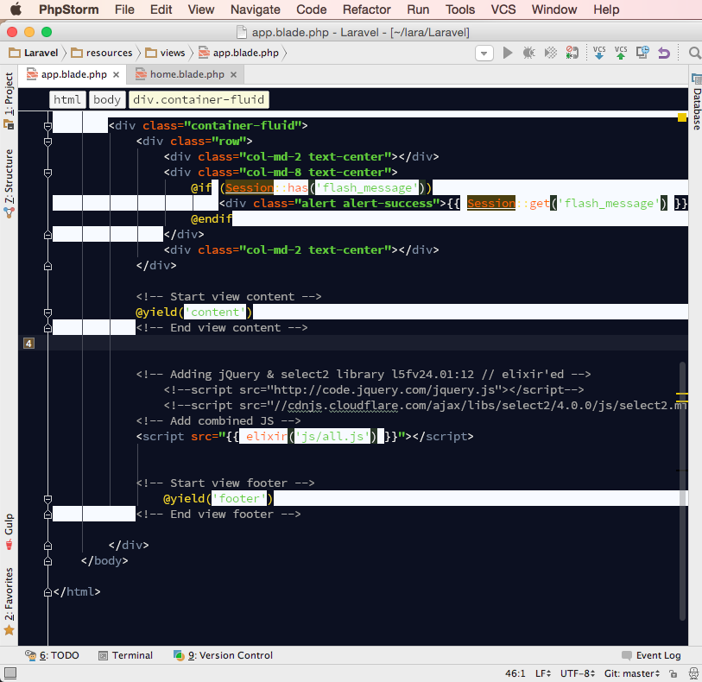Image resolution: width=702 pixels, height=682 pixels.
Task: Open the Refactor menu
Action: pos(367,9)
